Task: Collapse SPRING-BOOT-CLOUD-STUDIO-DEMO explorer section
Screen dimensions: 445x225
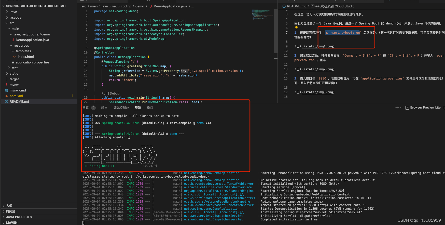Action: point(4,6)
